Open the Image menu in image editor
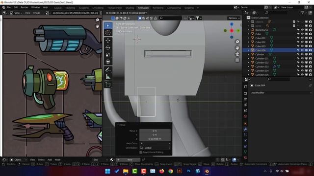Image resolution: width=314 pixels, height=176 pixels. (x=37, y=13)
